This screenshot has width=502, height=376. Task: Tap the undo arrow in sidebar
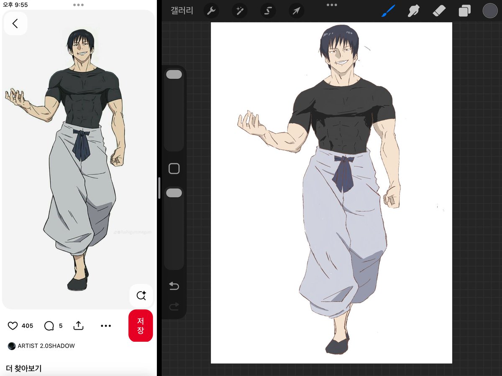[x=174, y=286]
